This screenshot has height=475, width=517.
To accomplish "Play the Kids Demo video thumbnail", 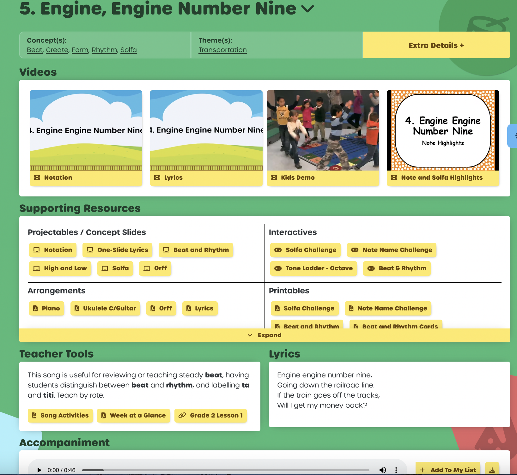I will pos(323,130).
